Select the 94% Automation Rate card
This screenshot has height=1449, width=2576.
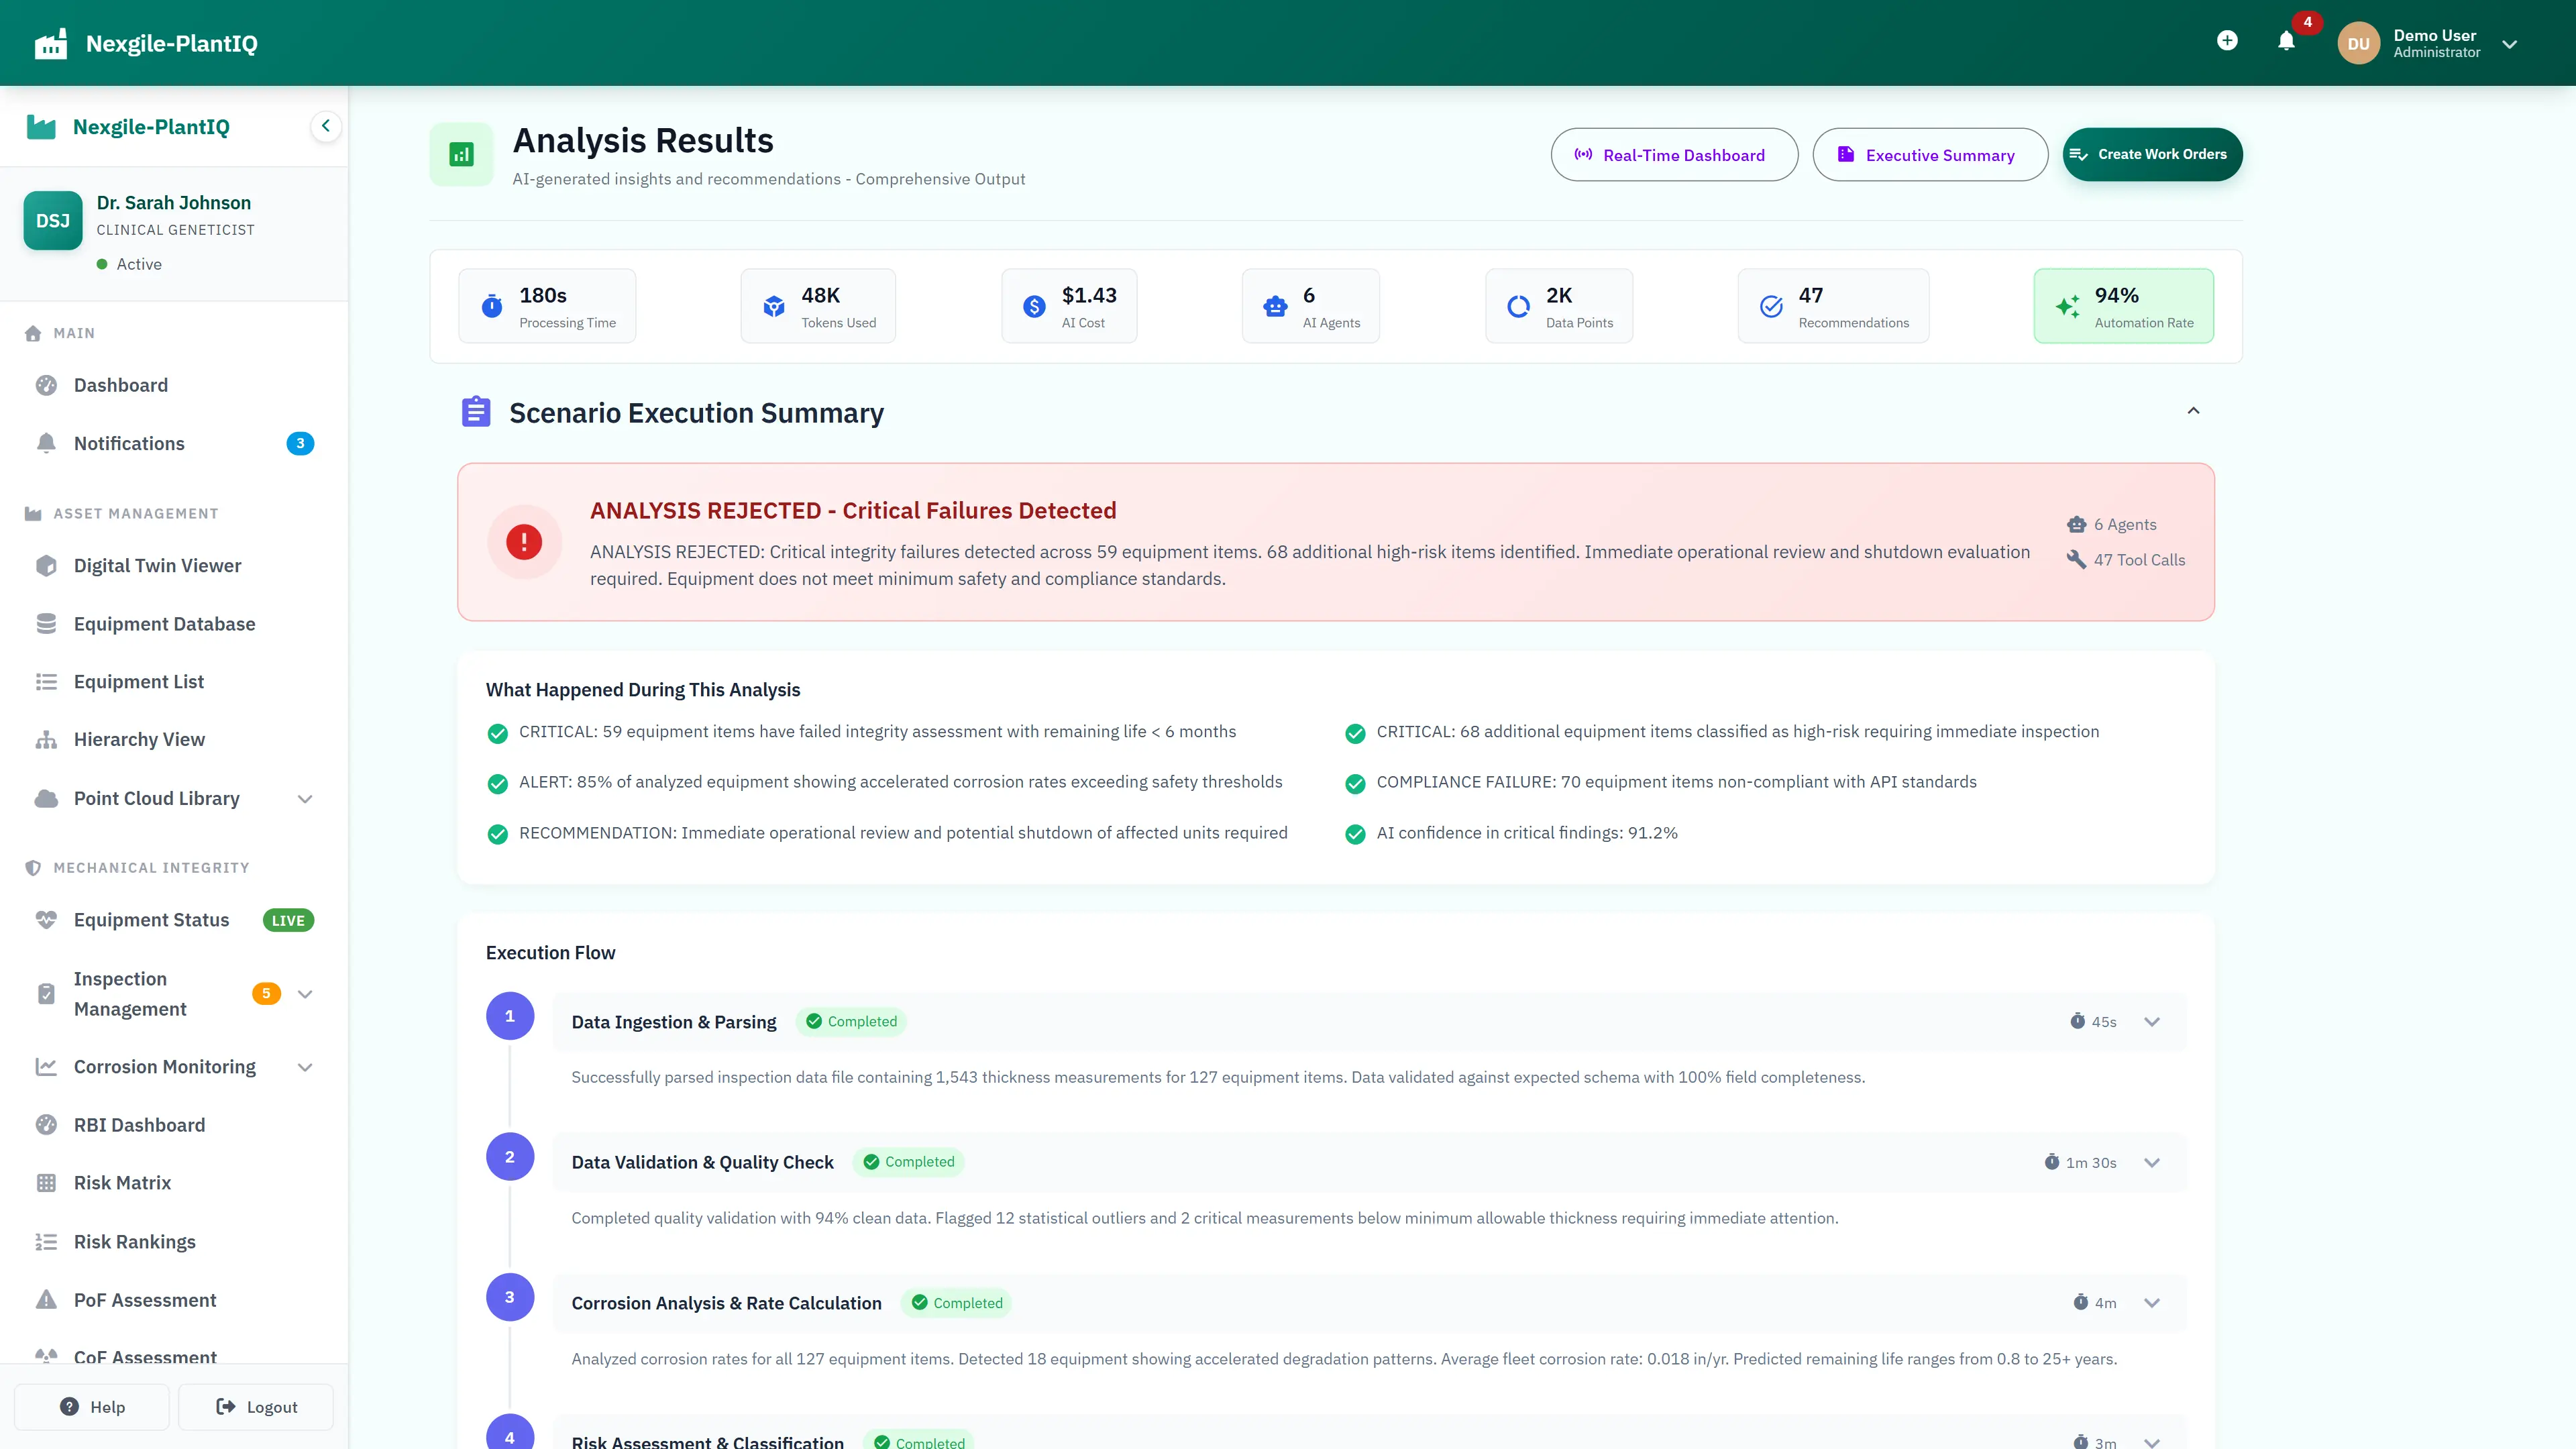pyautogui.click(x=2123, y=306)
